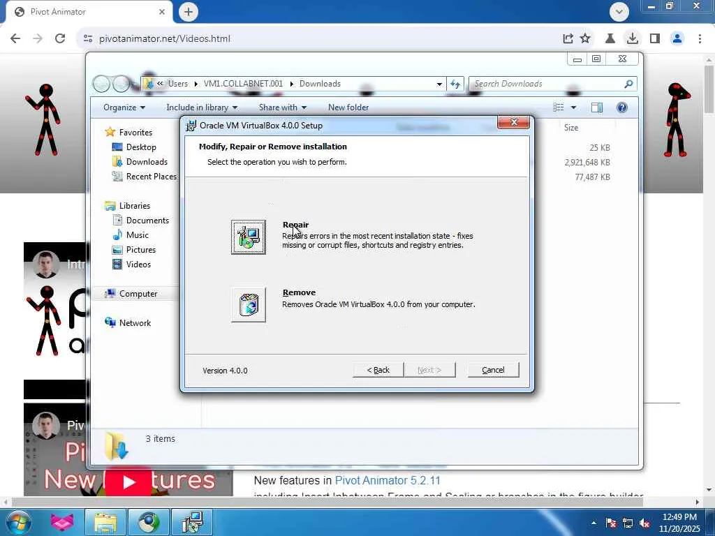This screenshot has height=536, width=715.
Task: Click the share page icon in Chrome
Action: tap(568, 39)
